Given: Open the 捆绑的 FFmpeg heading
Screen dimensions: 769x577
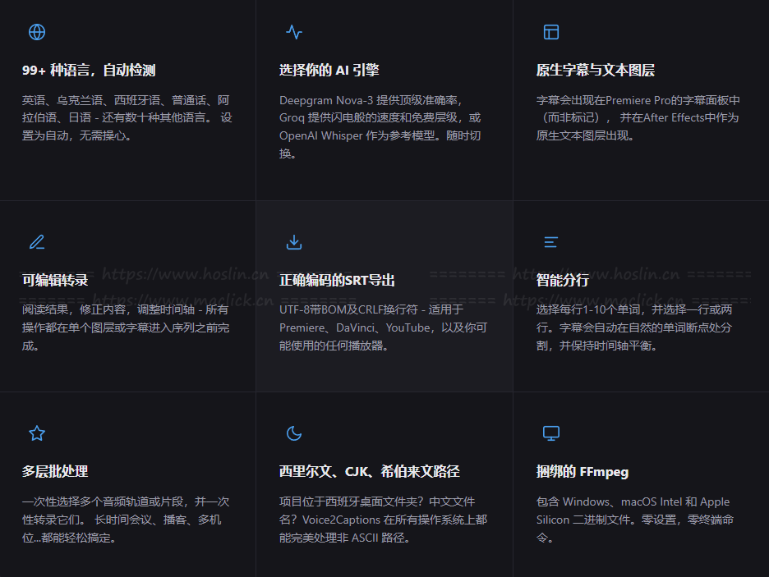Looking at the screenshot, I should point(582,472).
